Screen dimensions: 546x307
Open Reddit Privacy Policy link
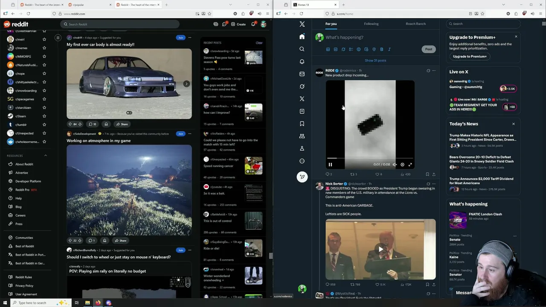tap(24, 286)
